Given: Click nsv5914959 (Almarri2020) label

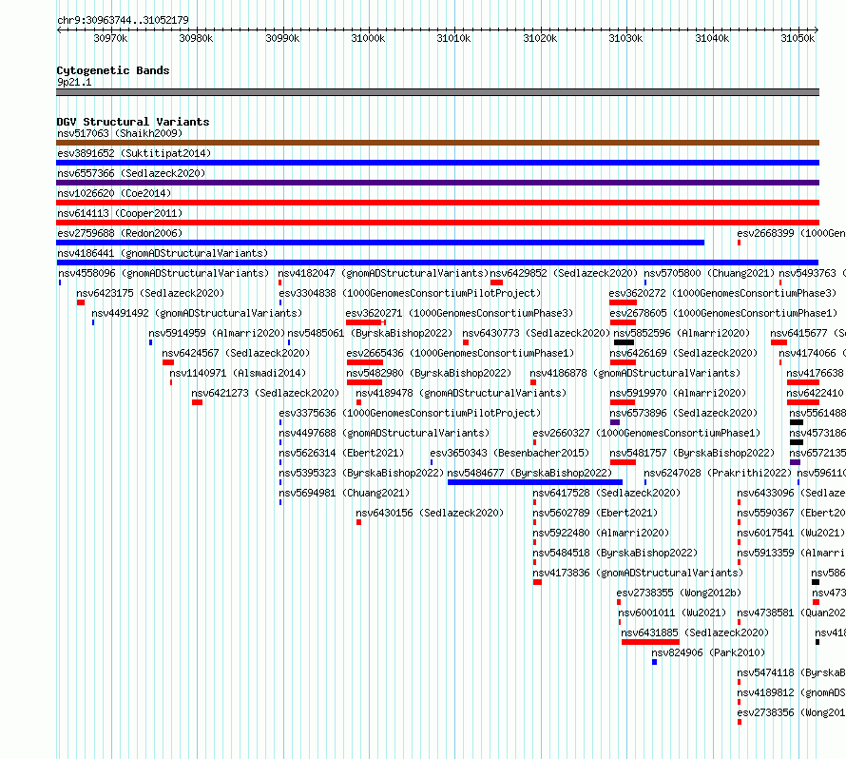Looking at the screenshot, I should 217,333.
